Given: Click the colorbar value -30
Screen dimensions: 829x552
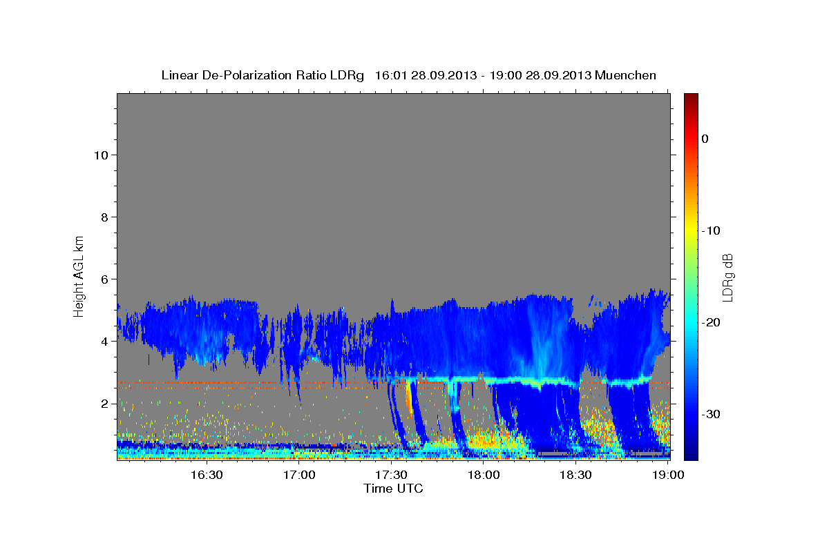Looking at the screenshot, I should coord(711,414).
